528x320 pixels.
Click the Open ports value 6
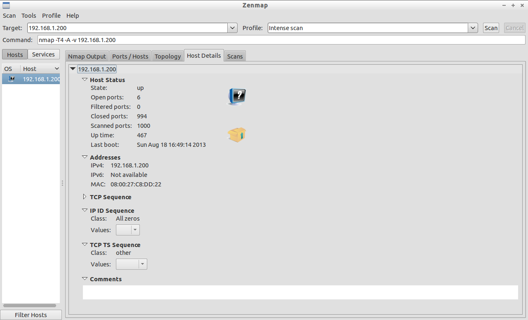[139, 97]
